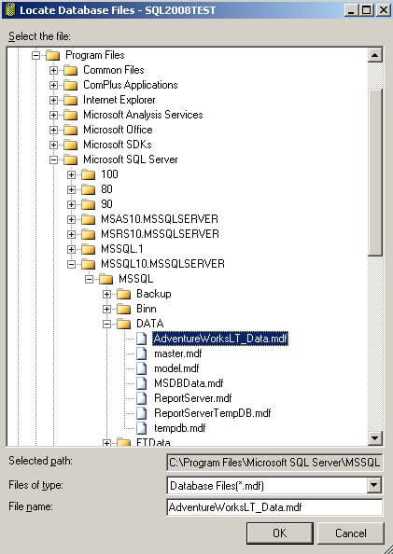Click into the File name field

(274, 507)
